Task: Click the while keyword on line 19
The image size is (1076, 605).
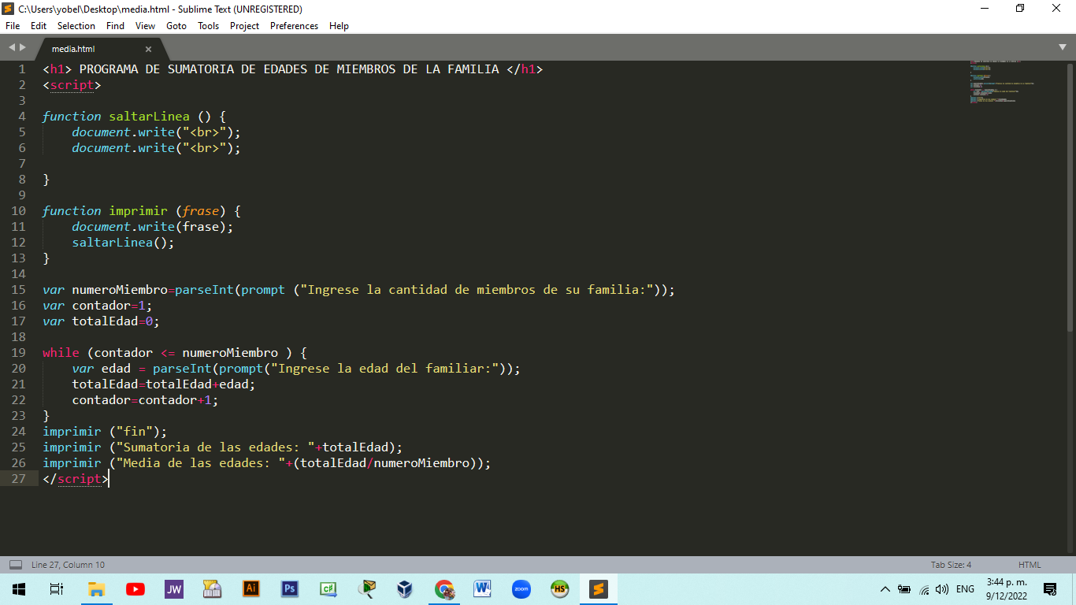Action: 61,353
